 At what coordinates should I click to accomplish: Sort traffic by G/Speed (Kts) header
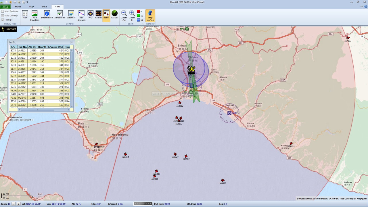(x=55, y=47)
